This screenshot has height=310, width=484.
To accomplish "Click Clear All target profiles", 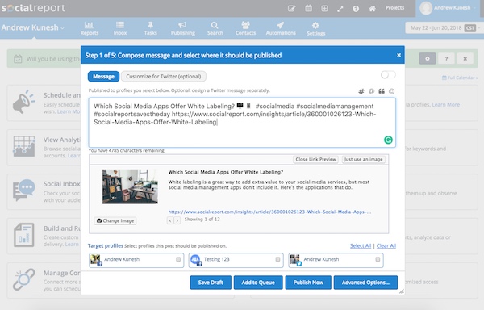I will (386, 245).
